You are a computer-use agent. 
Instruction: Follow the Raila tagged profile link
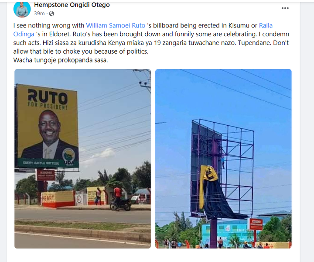[266, 25]
